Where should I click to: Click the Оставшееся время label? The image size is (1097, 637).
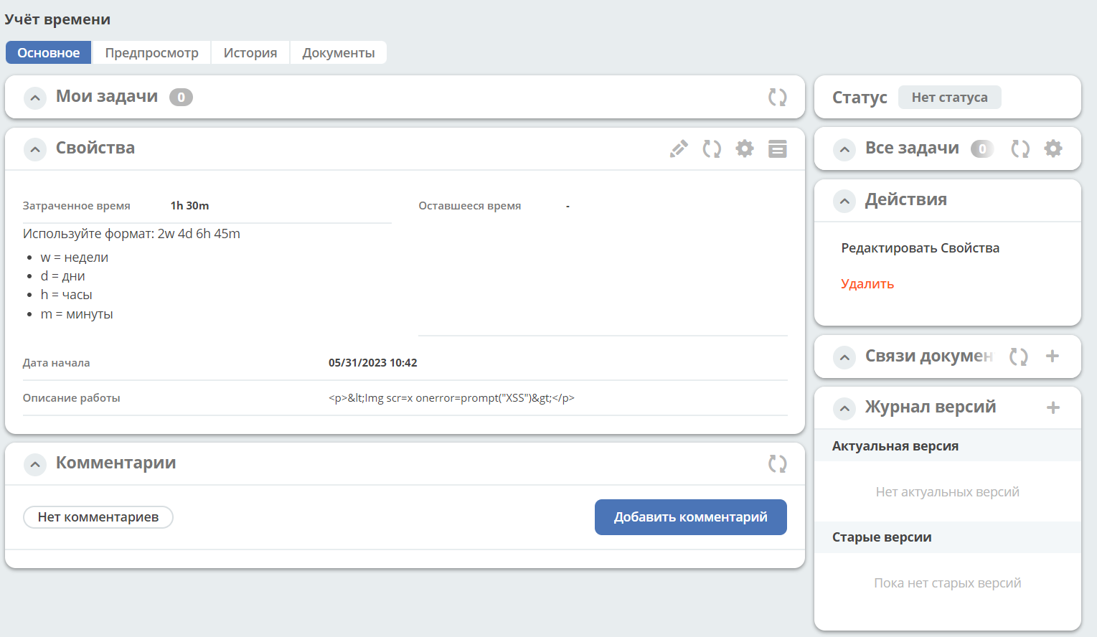470,205
